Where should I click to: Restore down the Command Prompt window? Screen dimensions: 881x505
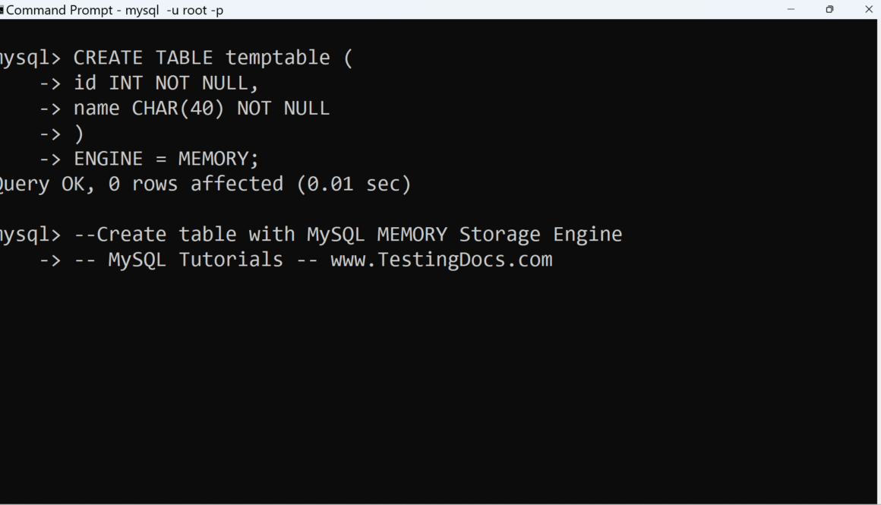coord(829,10)
